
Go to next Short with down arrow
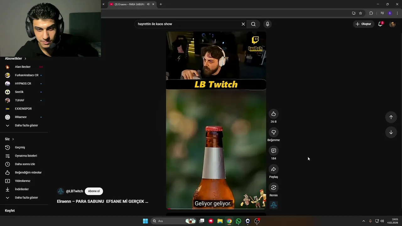[x=391, y=132]
